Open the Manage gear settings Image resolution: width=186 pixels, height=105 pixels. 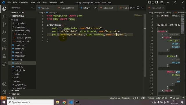(4, 92)
